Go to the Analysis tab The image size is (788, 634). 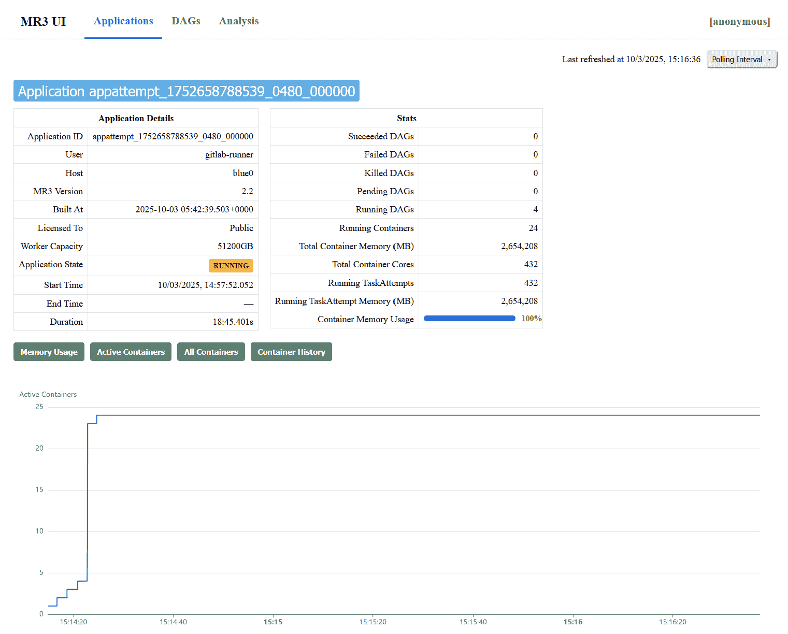tap(238, 21)
